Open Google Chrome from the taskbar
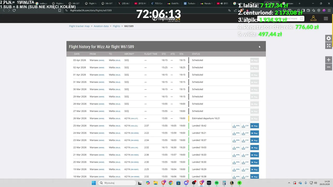This screenshot has height=187, width=333. (171, 183)
